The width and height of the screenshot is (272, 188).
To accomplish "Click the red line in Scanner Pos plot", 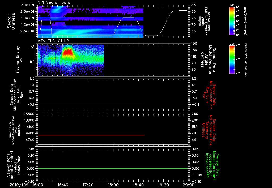I will point(91,135).
